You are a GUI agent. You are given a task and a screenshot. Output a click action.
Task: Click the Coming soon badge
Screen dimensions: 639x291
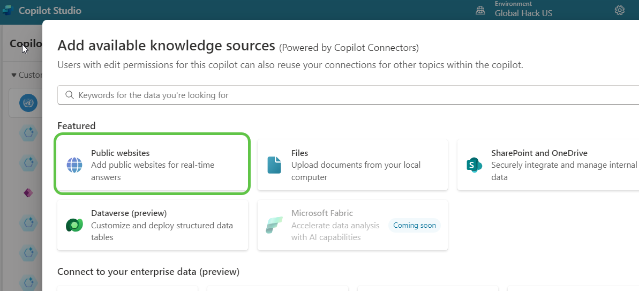[415, 226]
